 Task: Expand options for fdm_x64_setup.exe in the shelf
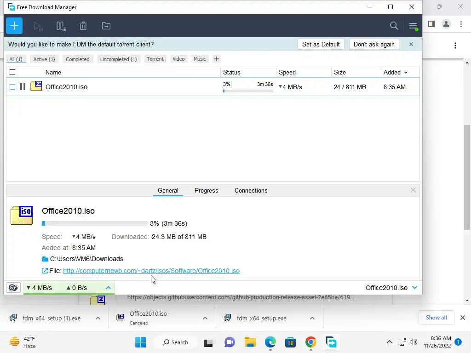[312, 318]
